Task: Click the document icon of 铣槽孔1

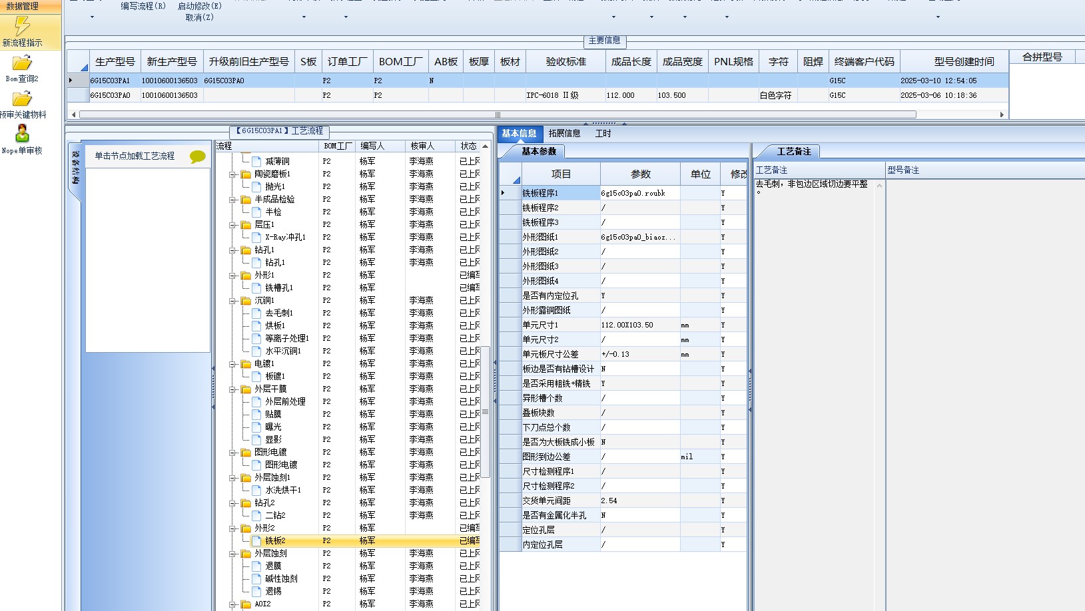Action: pos(256,288)
